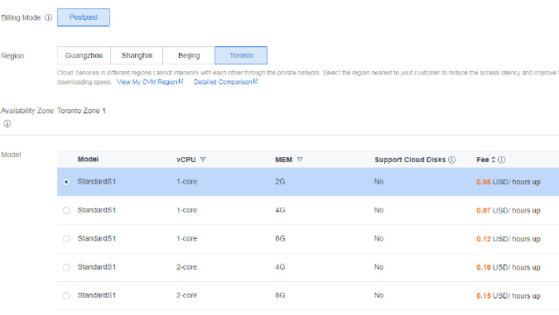This screenshot has height=315, width=559.
Task: Click the Toronto Zone 1 availability zone text
Action: coord(81,111)
